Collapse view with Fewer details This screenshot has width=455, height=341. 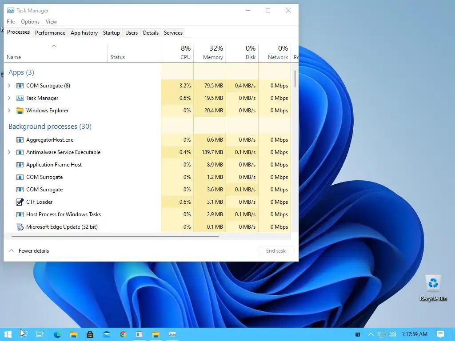(x=29, y=251)
